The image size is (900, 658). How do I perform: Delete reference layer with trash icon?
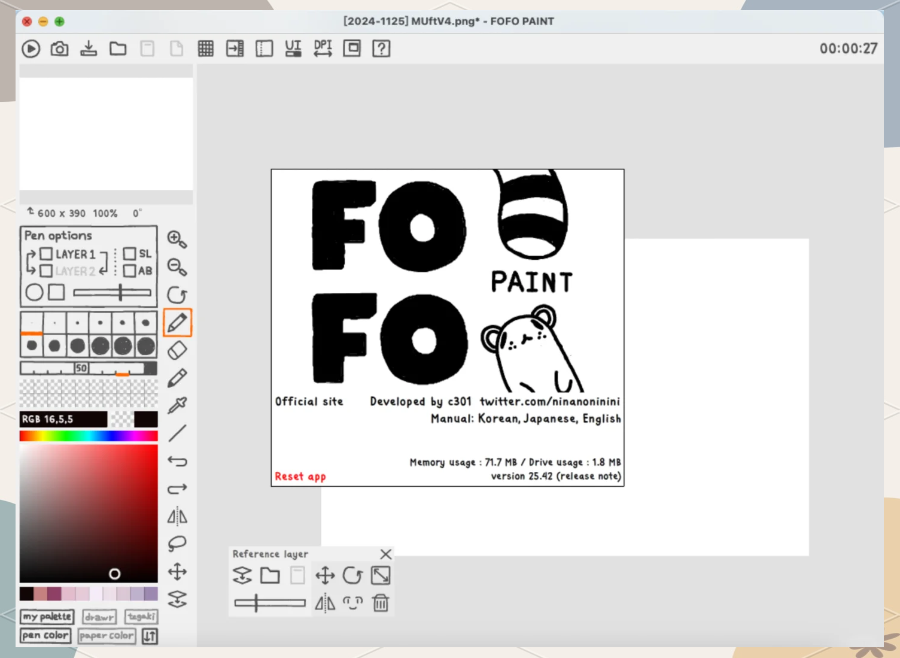coord(381,603)
